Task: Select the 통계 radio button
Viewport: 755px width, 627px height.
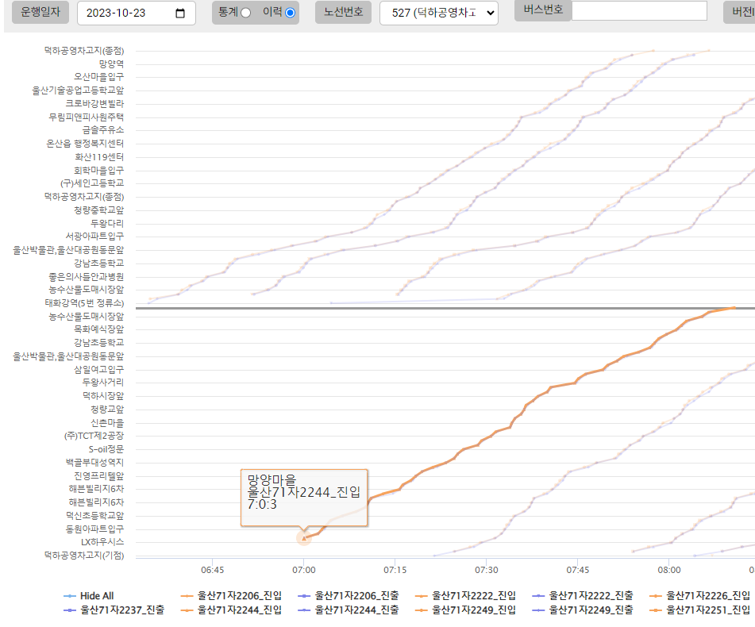Action: click(245, 13)
